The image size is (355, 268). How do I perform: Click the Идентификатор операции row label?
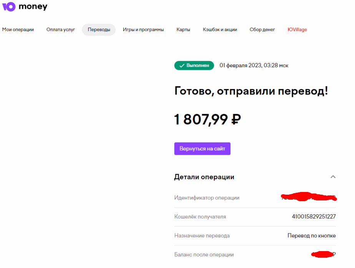pyautogui.click(x=207, y=198)
